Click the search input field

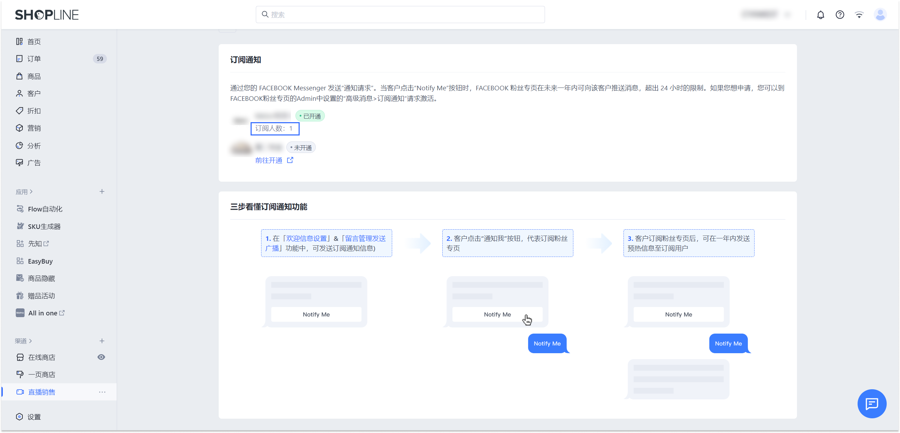click(400, 14)
